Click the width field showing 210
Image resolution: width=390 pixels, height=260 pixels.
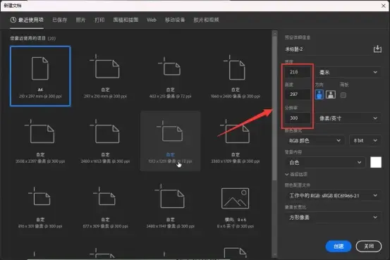(x=298, y=72)
